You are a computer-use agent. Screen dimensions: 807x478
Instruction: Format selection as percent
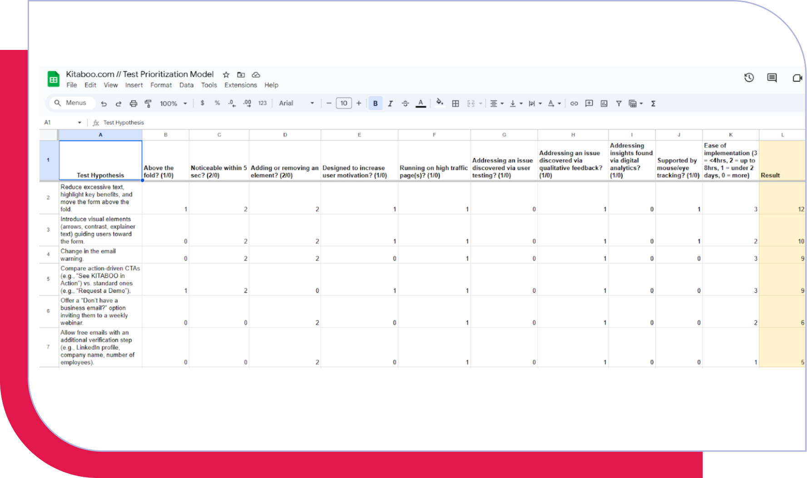[x=217, y=103]
